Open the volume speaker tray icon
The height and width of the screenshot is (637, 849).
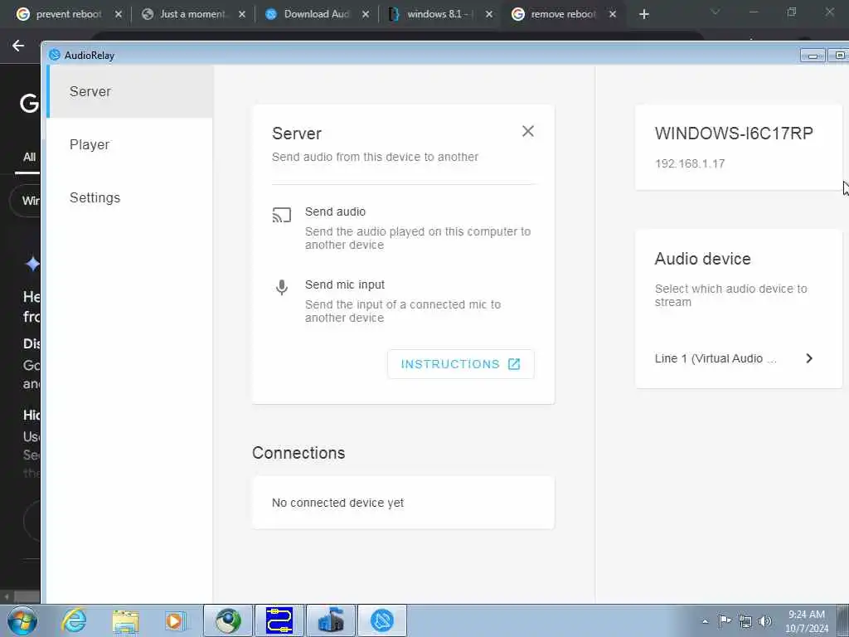(765, 621)
